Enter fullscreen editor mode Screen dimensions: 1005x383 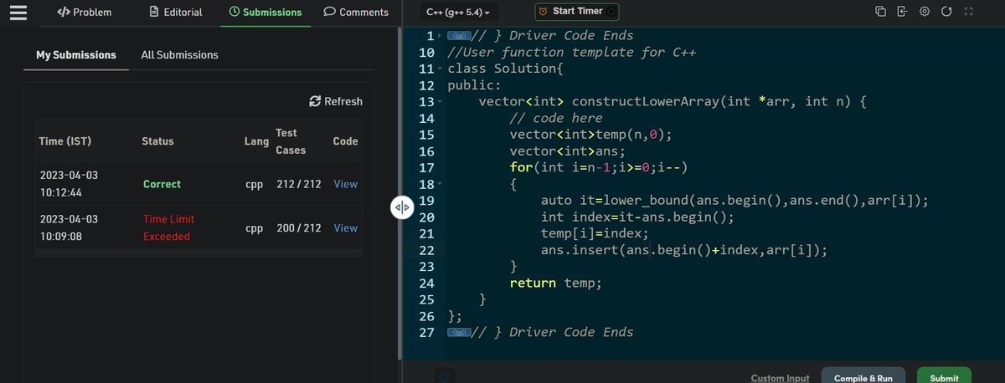point(969,12)
